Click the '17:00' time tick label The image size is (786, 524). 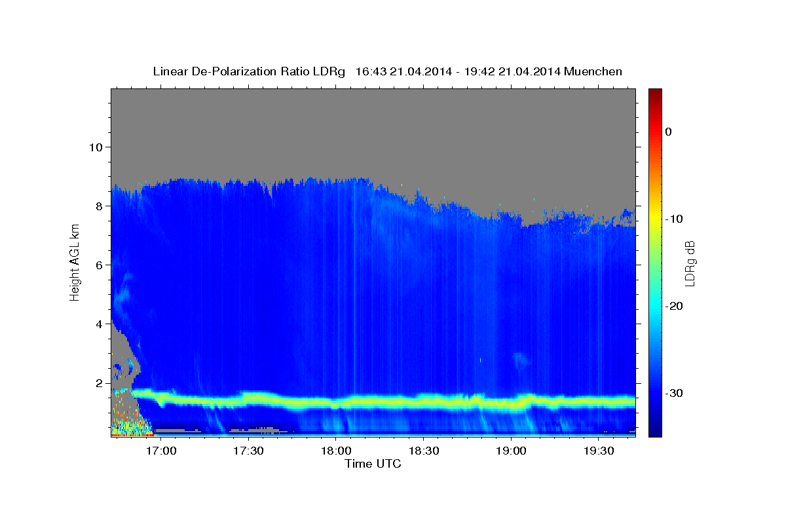[160, 451]
